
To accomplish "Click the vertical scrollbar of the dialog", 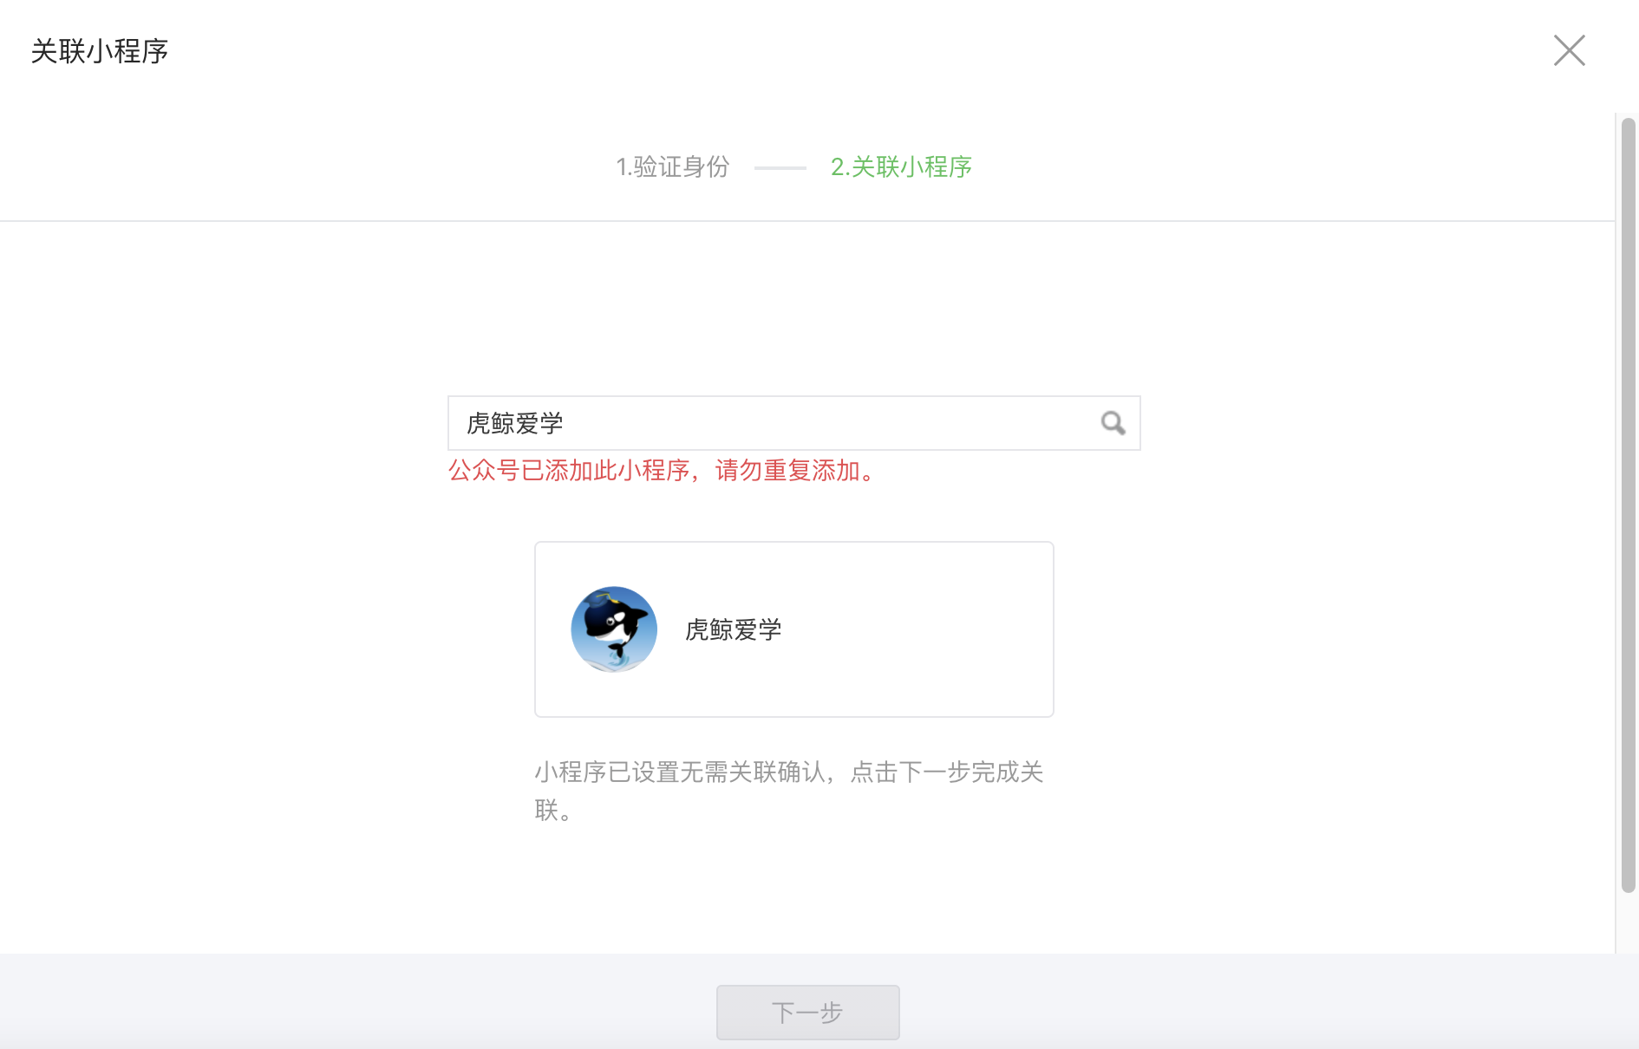I will [x=1628, y=505].
